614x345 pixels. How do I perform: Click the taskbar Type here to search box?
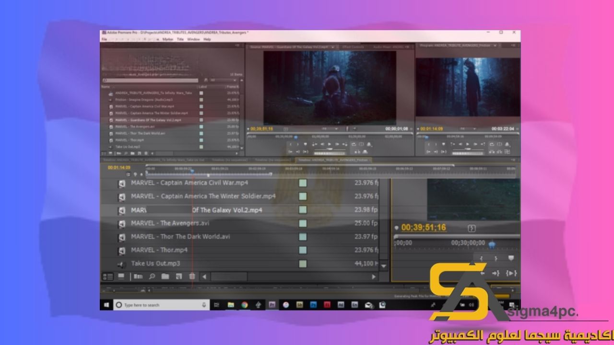coord(162,305)
